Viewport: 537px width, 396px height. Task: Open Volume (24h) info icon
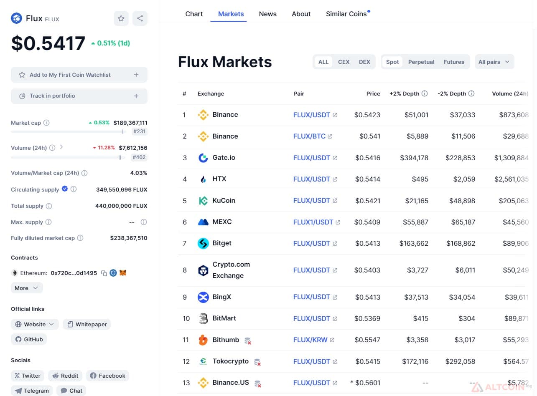[52, 148]
